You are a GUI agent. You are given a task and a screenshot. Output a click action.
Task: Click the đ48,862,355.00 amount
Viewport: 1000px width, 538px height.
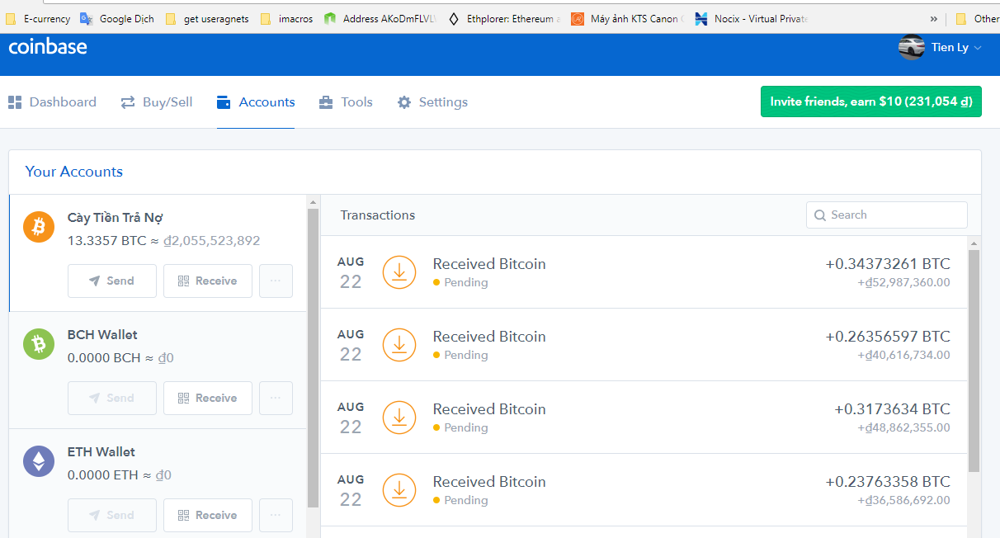903,427
